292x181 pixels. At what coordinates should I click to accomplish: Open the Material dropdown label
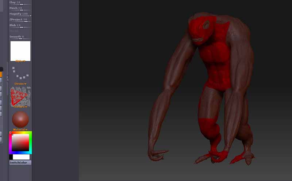[x=20, y=129]
